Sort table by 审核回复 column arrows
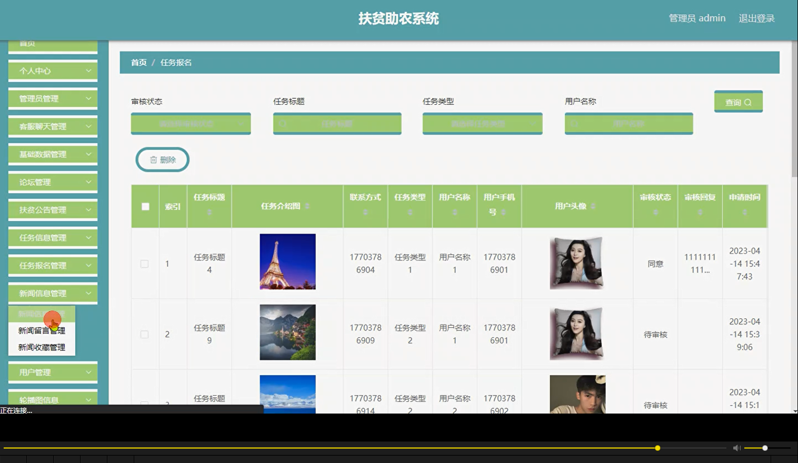Screen dimensions: 798x463 (x=700, y=212)
